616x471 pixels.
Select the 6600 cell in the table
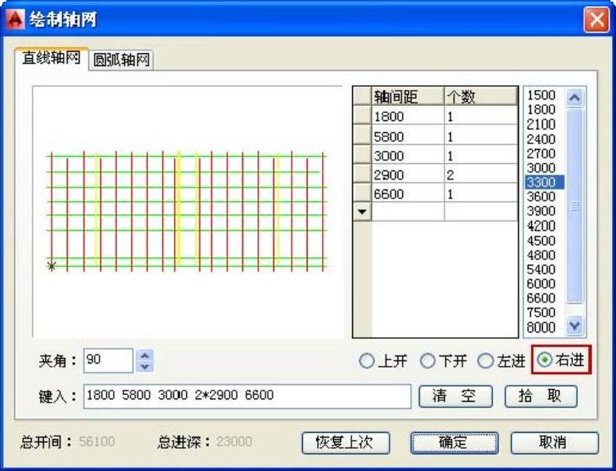coord(408,193)
